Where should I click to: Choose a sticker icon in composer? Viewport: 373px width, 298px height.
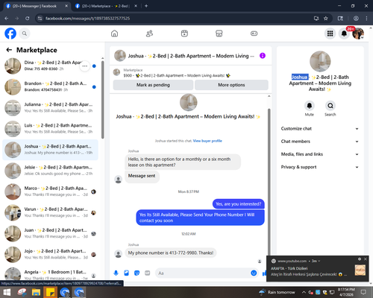[x=137, y=273]
